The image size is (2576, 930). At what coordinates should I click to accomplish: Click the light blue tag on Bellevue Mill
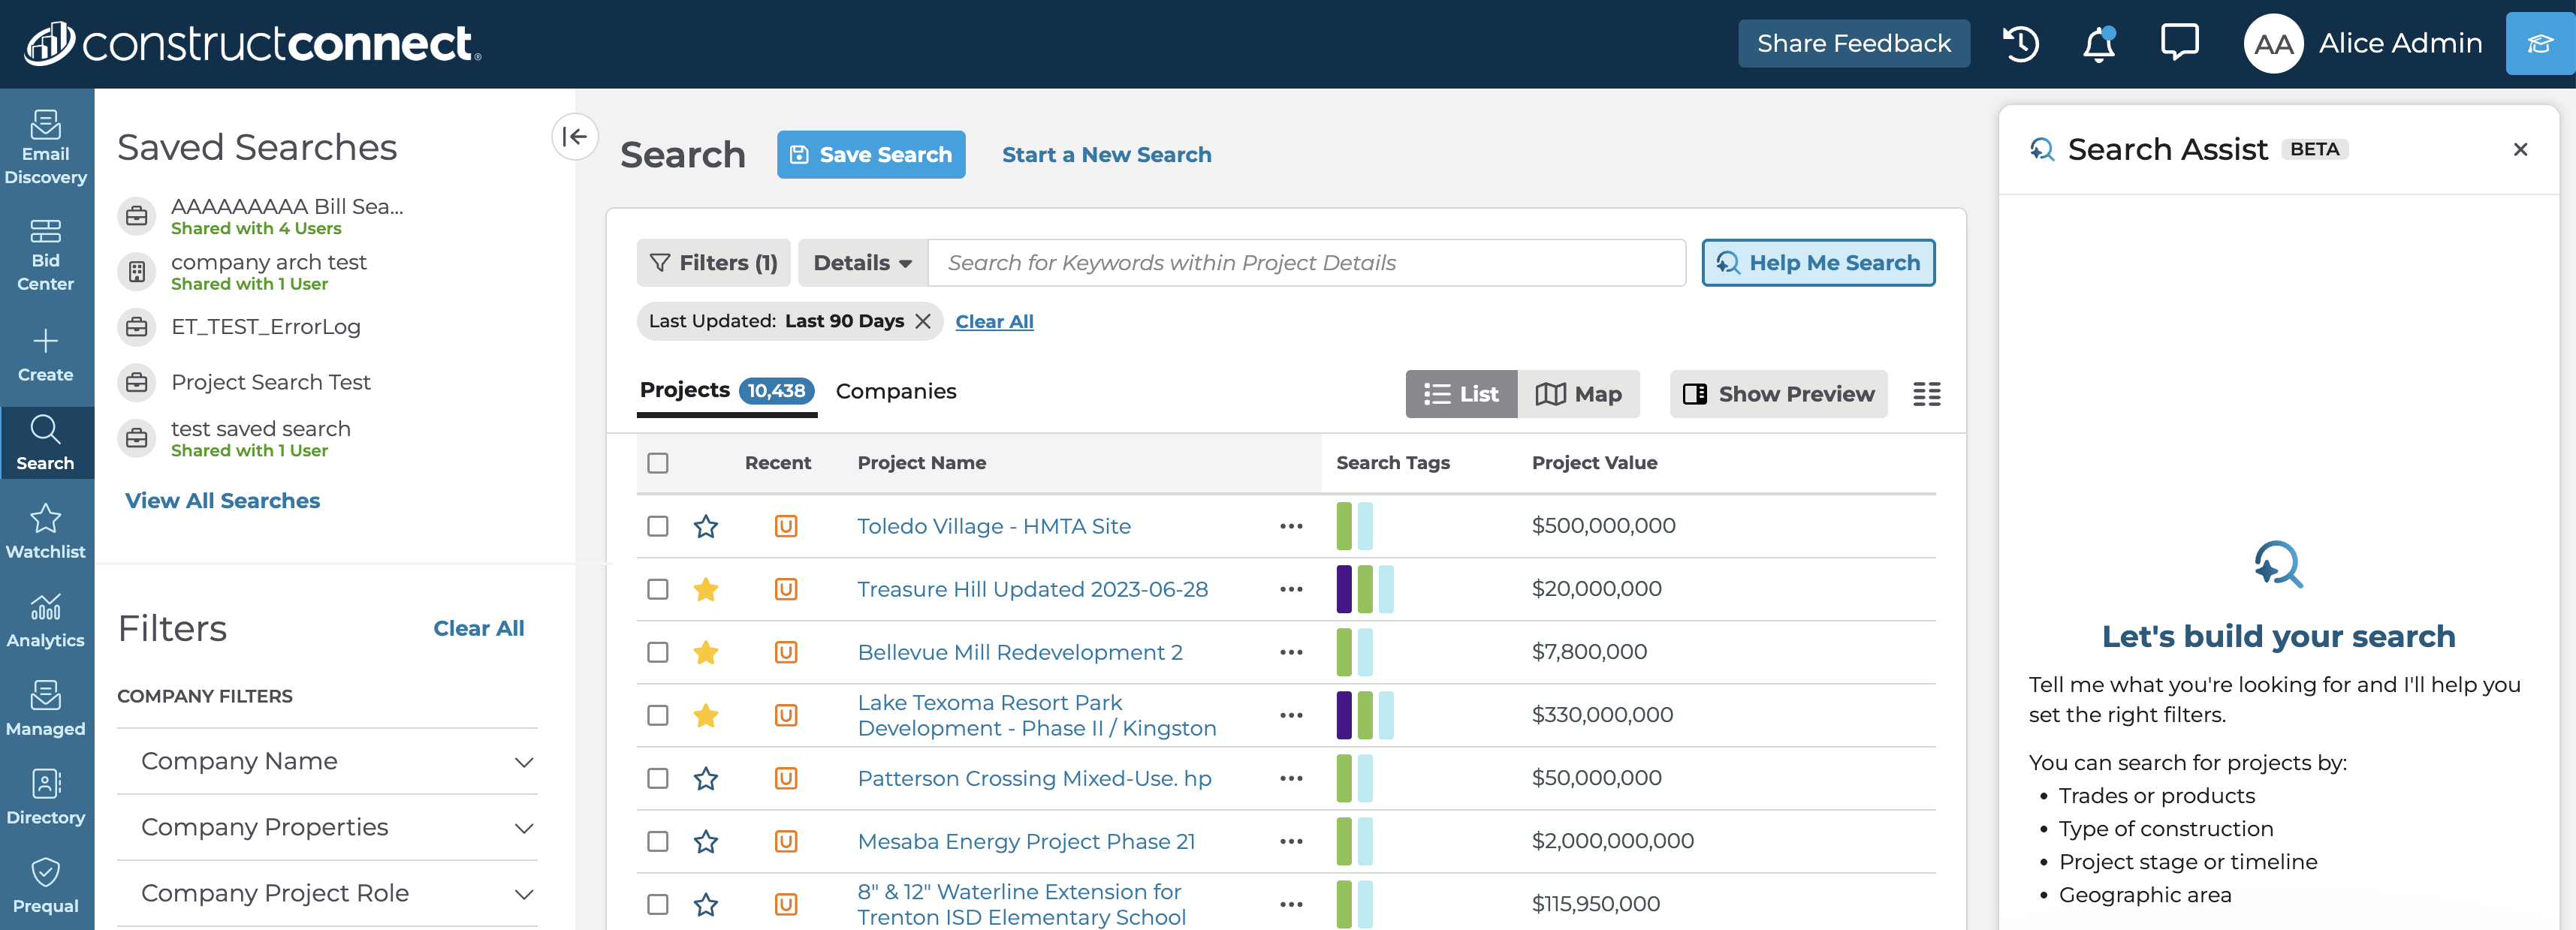(1365, 652)
